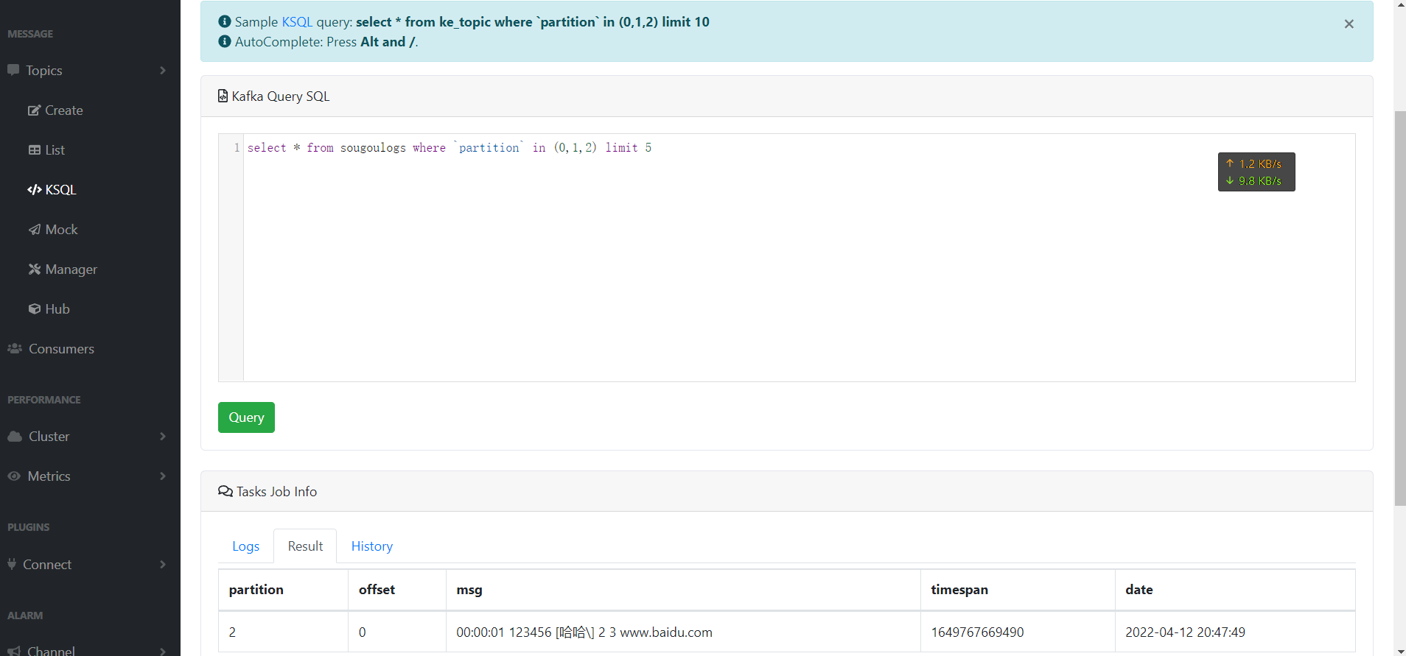Click the Topics comment icon
1406x656 pixels.
pyautogui.click(x=13, y=70)
